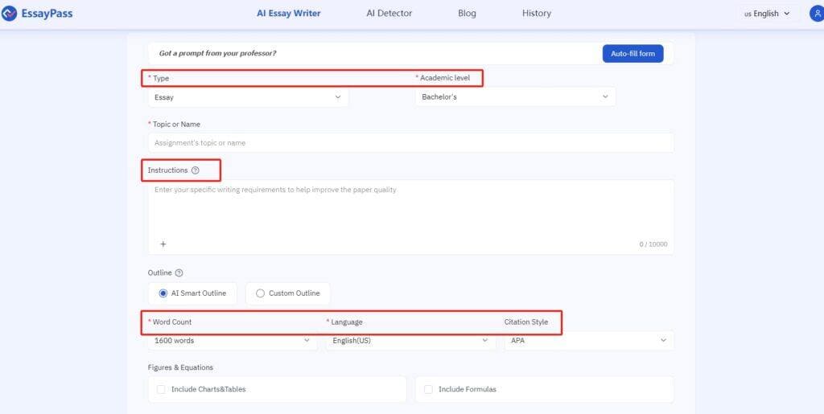Show help tooltip next to Instructions
This screenshot has height=414, width=824.
coord(196,170)
